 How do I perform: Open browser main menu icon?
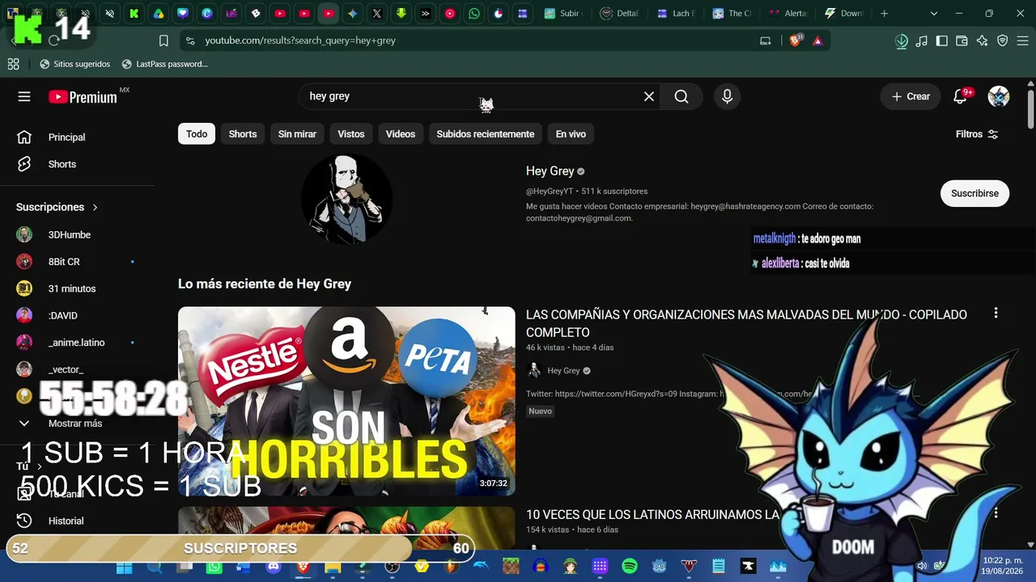click(x=1022, y=41)
